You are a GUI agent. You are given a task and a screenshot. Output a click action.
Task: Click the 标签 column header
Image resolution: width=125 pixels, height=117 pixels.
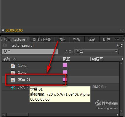(x=66, y=59)
